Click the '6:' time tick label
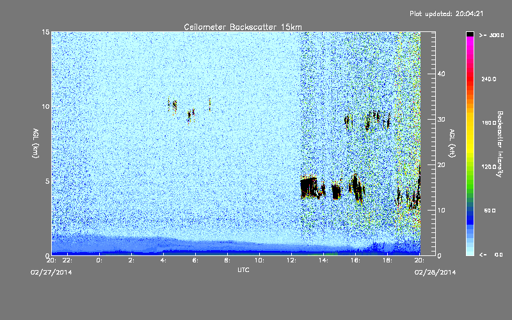The image size is (512, 320). click(195, 260)
